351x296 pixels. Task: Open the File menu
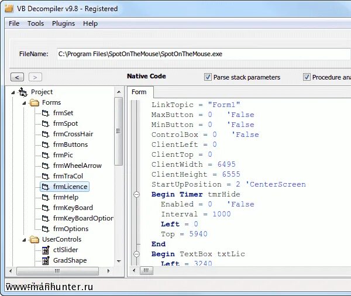[14, 23]
